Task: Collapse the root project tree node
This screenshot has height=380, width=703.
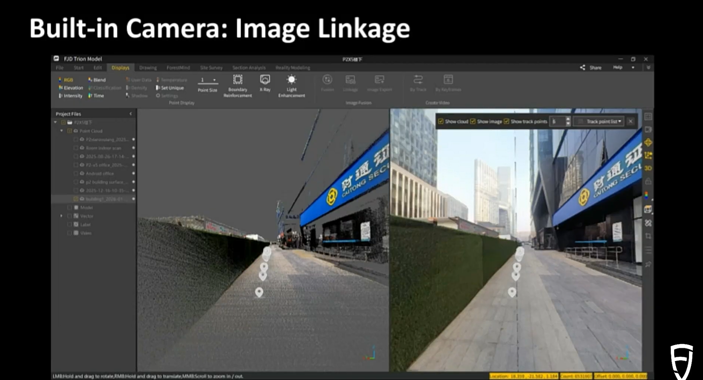Action: click(x=55, y=122)
